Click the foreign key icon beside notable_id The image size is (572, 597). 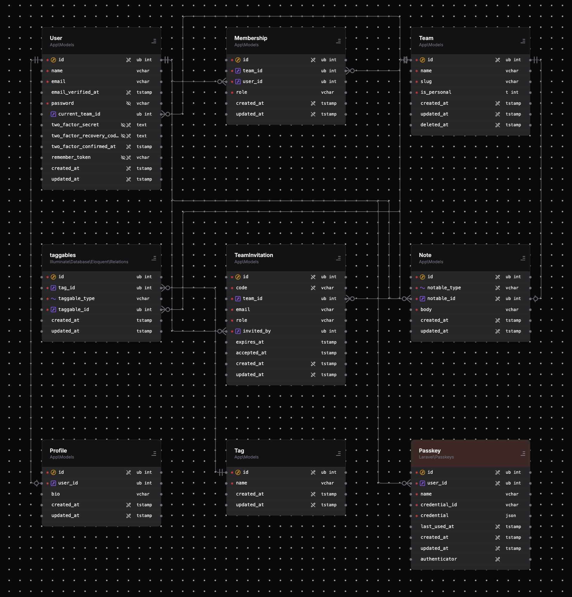422,299
